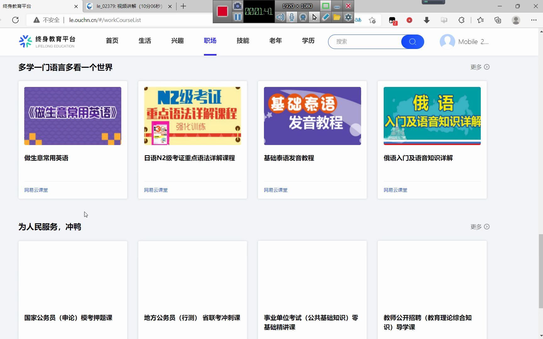Click the green fullscreen rectangle in the recorder
The image size is (543, 339).
326,6
